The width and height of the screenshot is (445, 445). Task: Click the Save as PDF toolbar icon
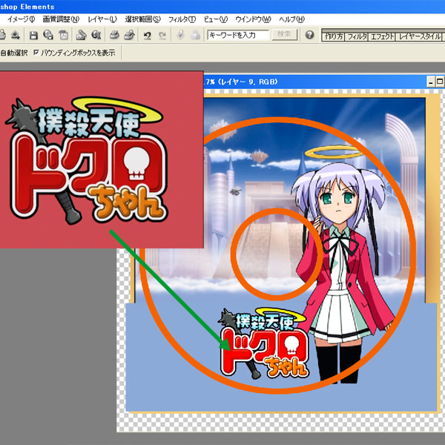coord(63,35)
